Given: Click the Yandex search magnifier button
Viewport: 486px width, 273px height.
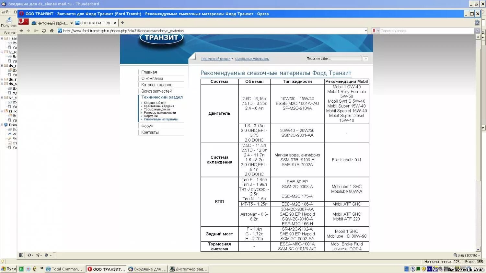Looking at the screenshot, I should pos(477,31).
